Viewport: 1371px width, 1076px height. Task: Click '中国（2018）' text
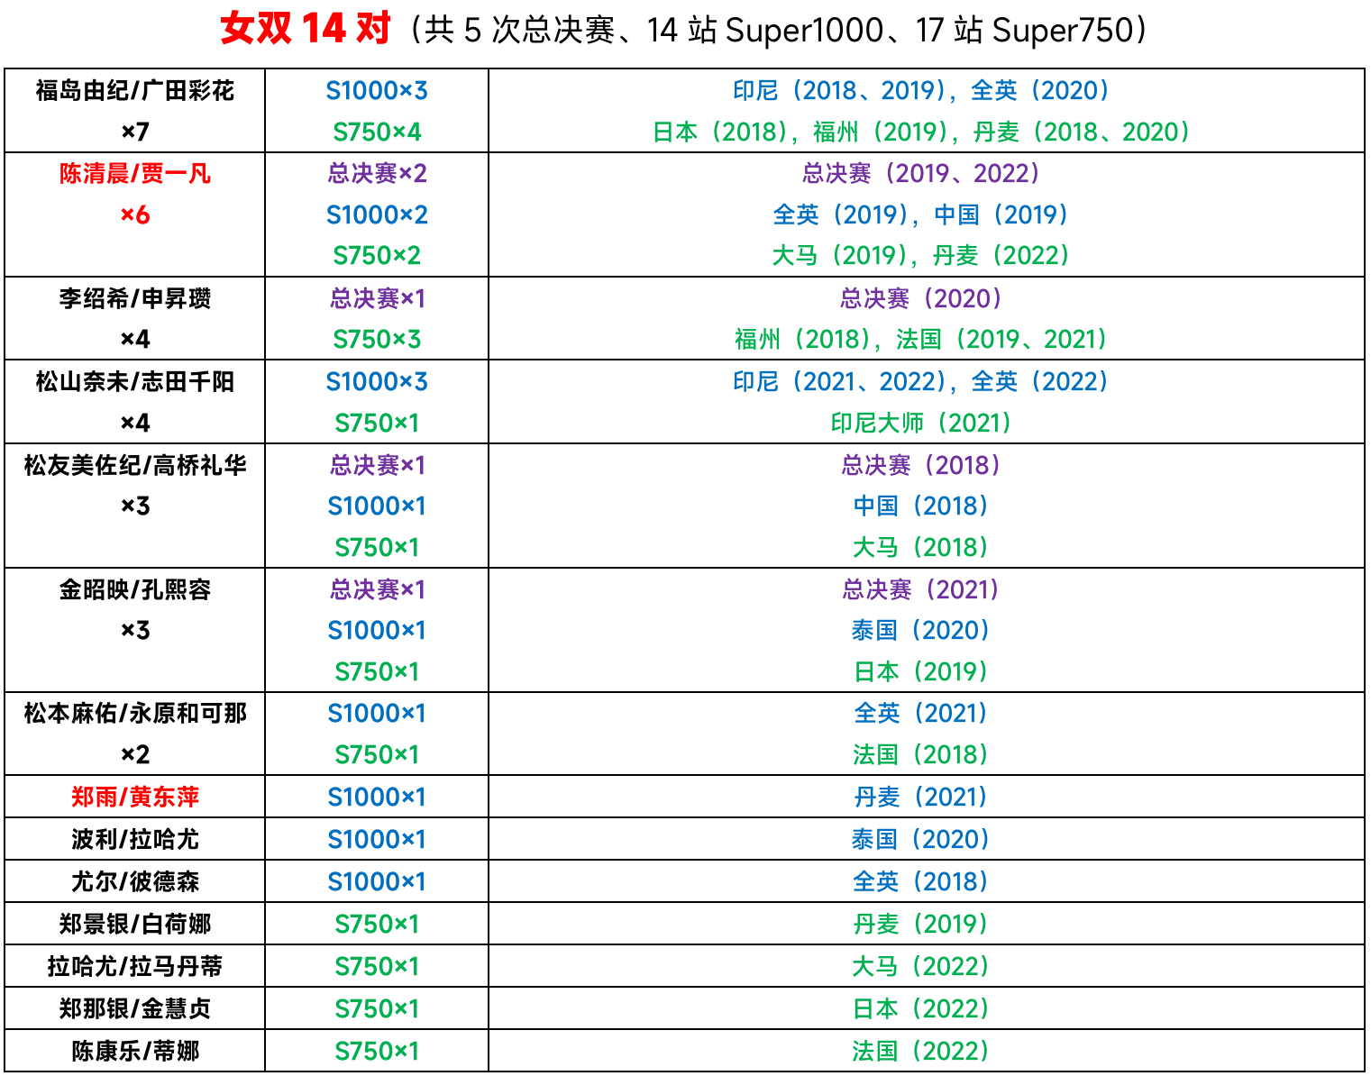coord(921,506)
